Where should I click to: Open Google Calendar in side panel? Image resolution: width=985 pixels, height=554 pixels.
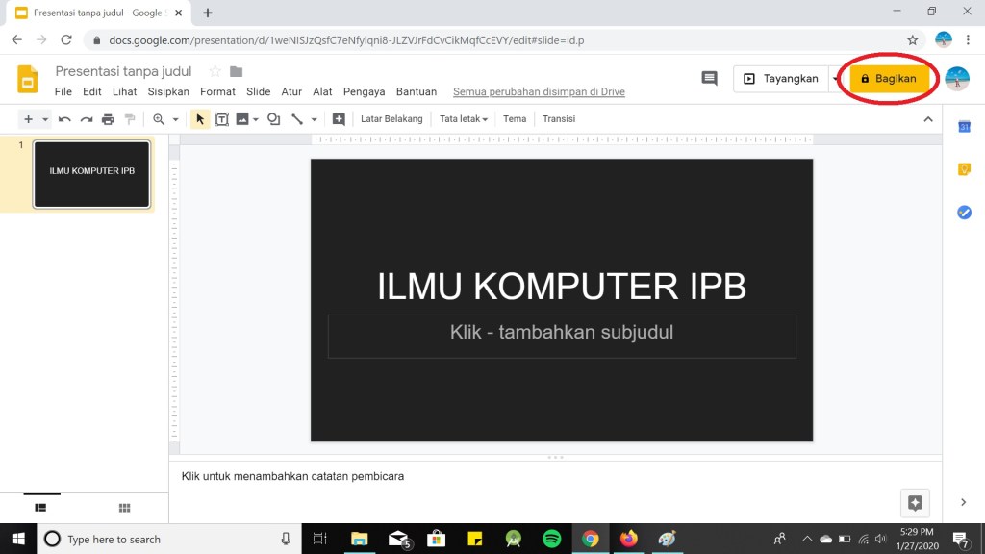(964, 127)
